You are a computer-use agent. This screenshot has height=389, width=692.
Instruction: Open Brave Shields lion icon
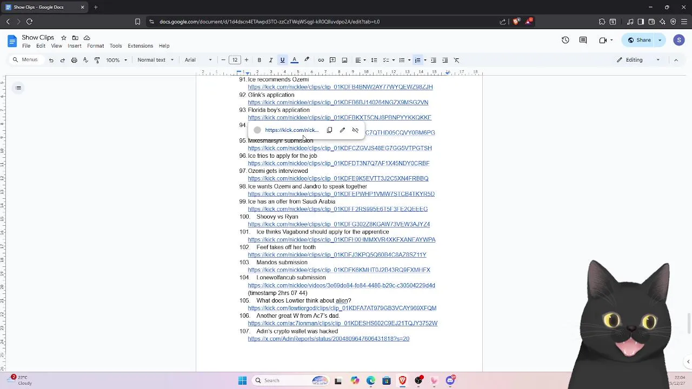[x=516, y=22]
